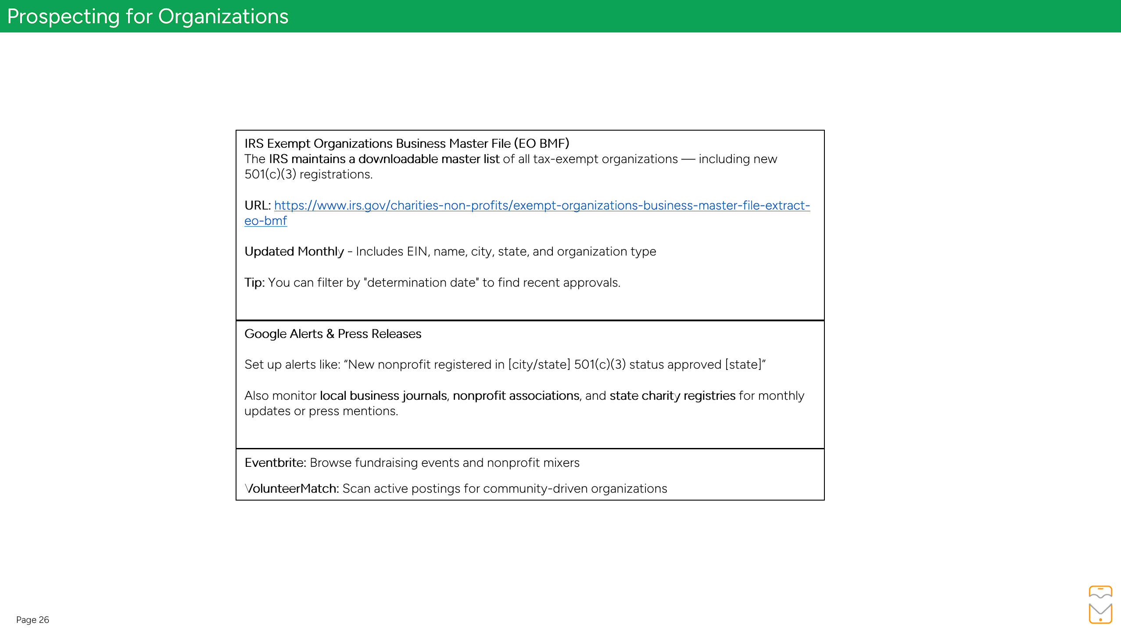Click 'updates or press mentions.' text line
The height and width of the screenshot is (629, 1121).
(x=321, y=411)
